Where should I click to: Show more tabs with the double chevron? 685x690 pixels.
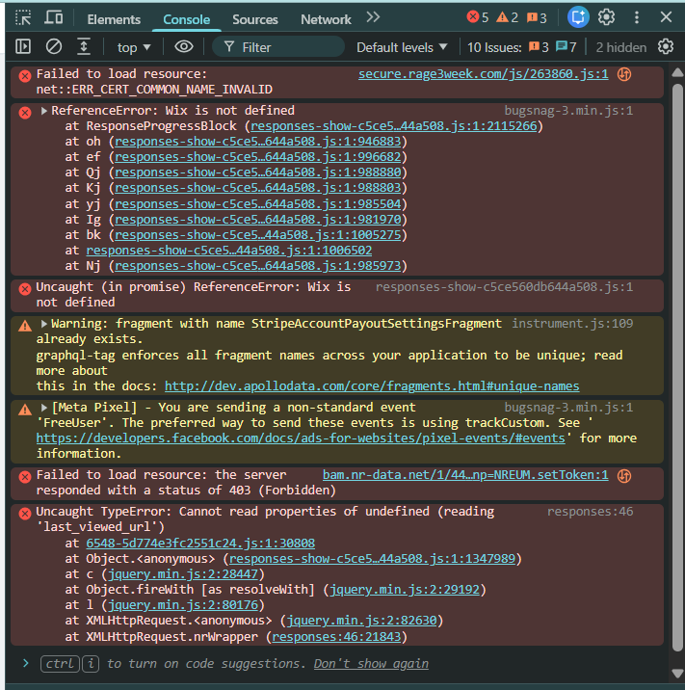click(373, 17)
